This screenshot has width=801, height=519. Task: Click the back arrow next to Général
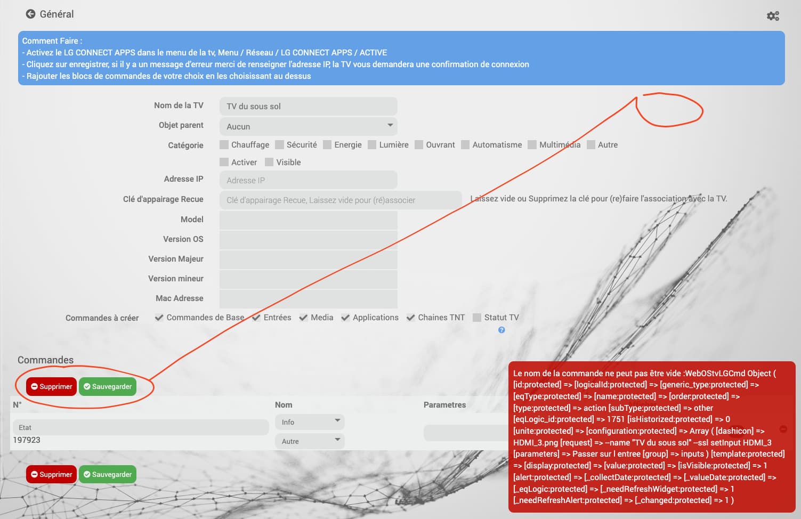click(x=31, y=14)
